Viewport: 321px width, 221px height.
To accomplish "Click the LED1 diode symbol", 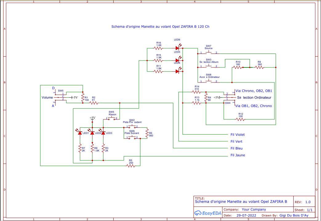I will 80,132.
